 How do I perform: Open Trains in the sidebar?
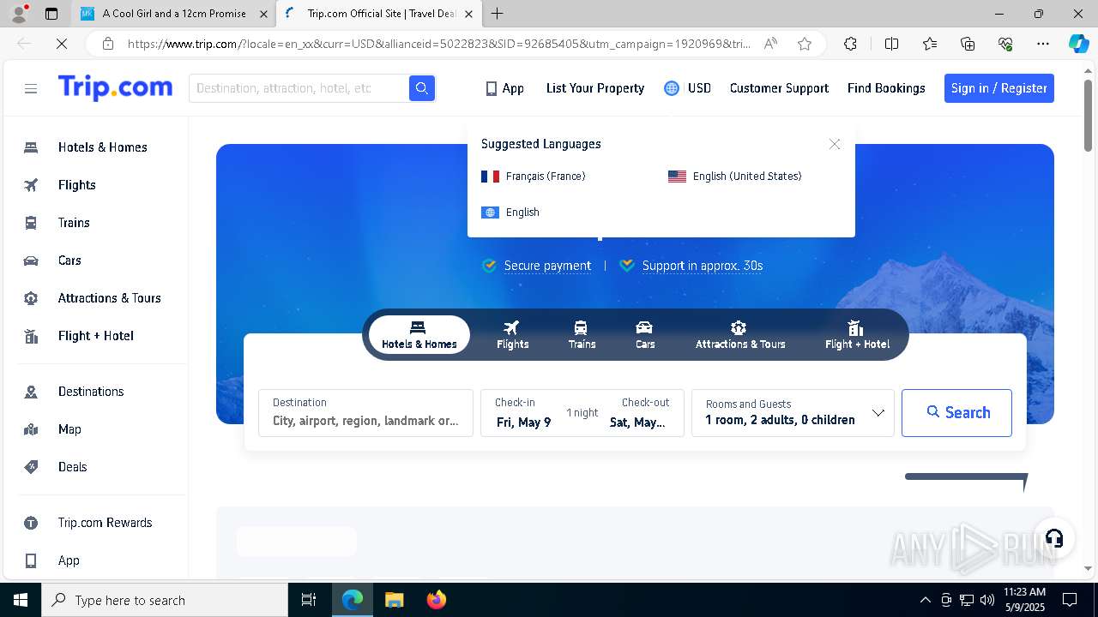point(74,223)
